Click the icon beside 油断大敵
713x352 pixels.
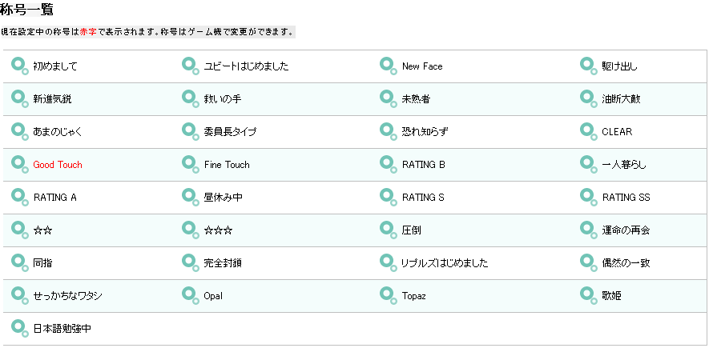[589, 98]
